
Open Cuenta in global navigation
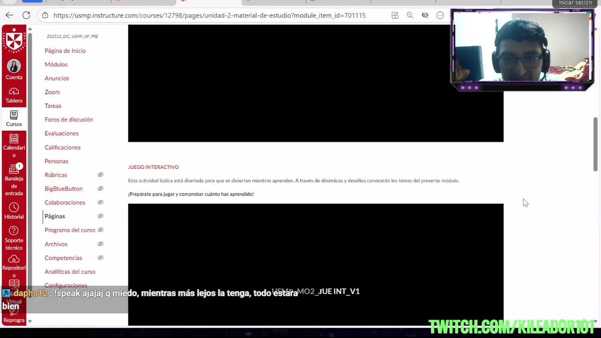tap(14, 70)
